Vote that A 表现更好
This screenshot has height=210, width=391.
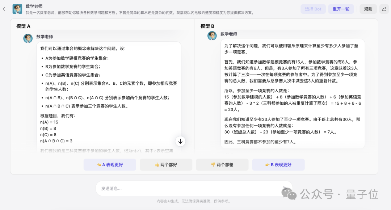110,165
